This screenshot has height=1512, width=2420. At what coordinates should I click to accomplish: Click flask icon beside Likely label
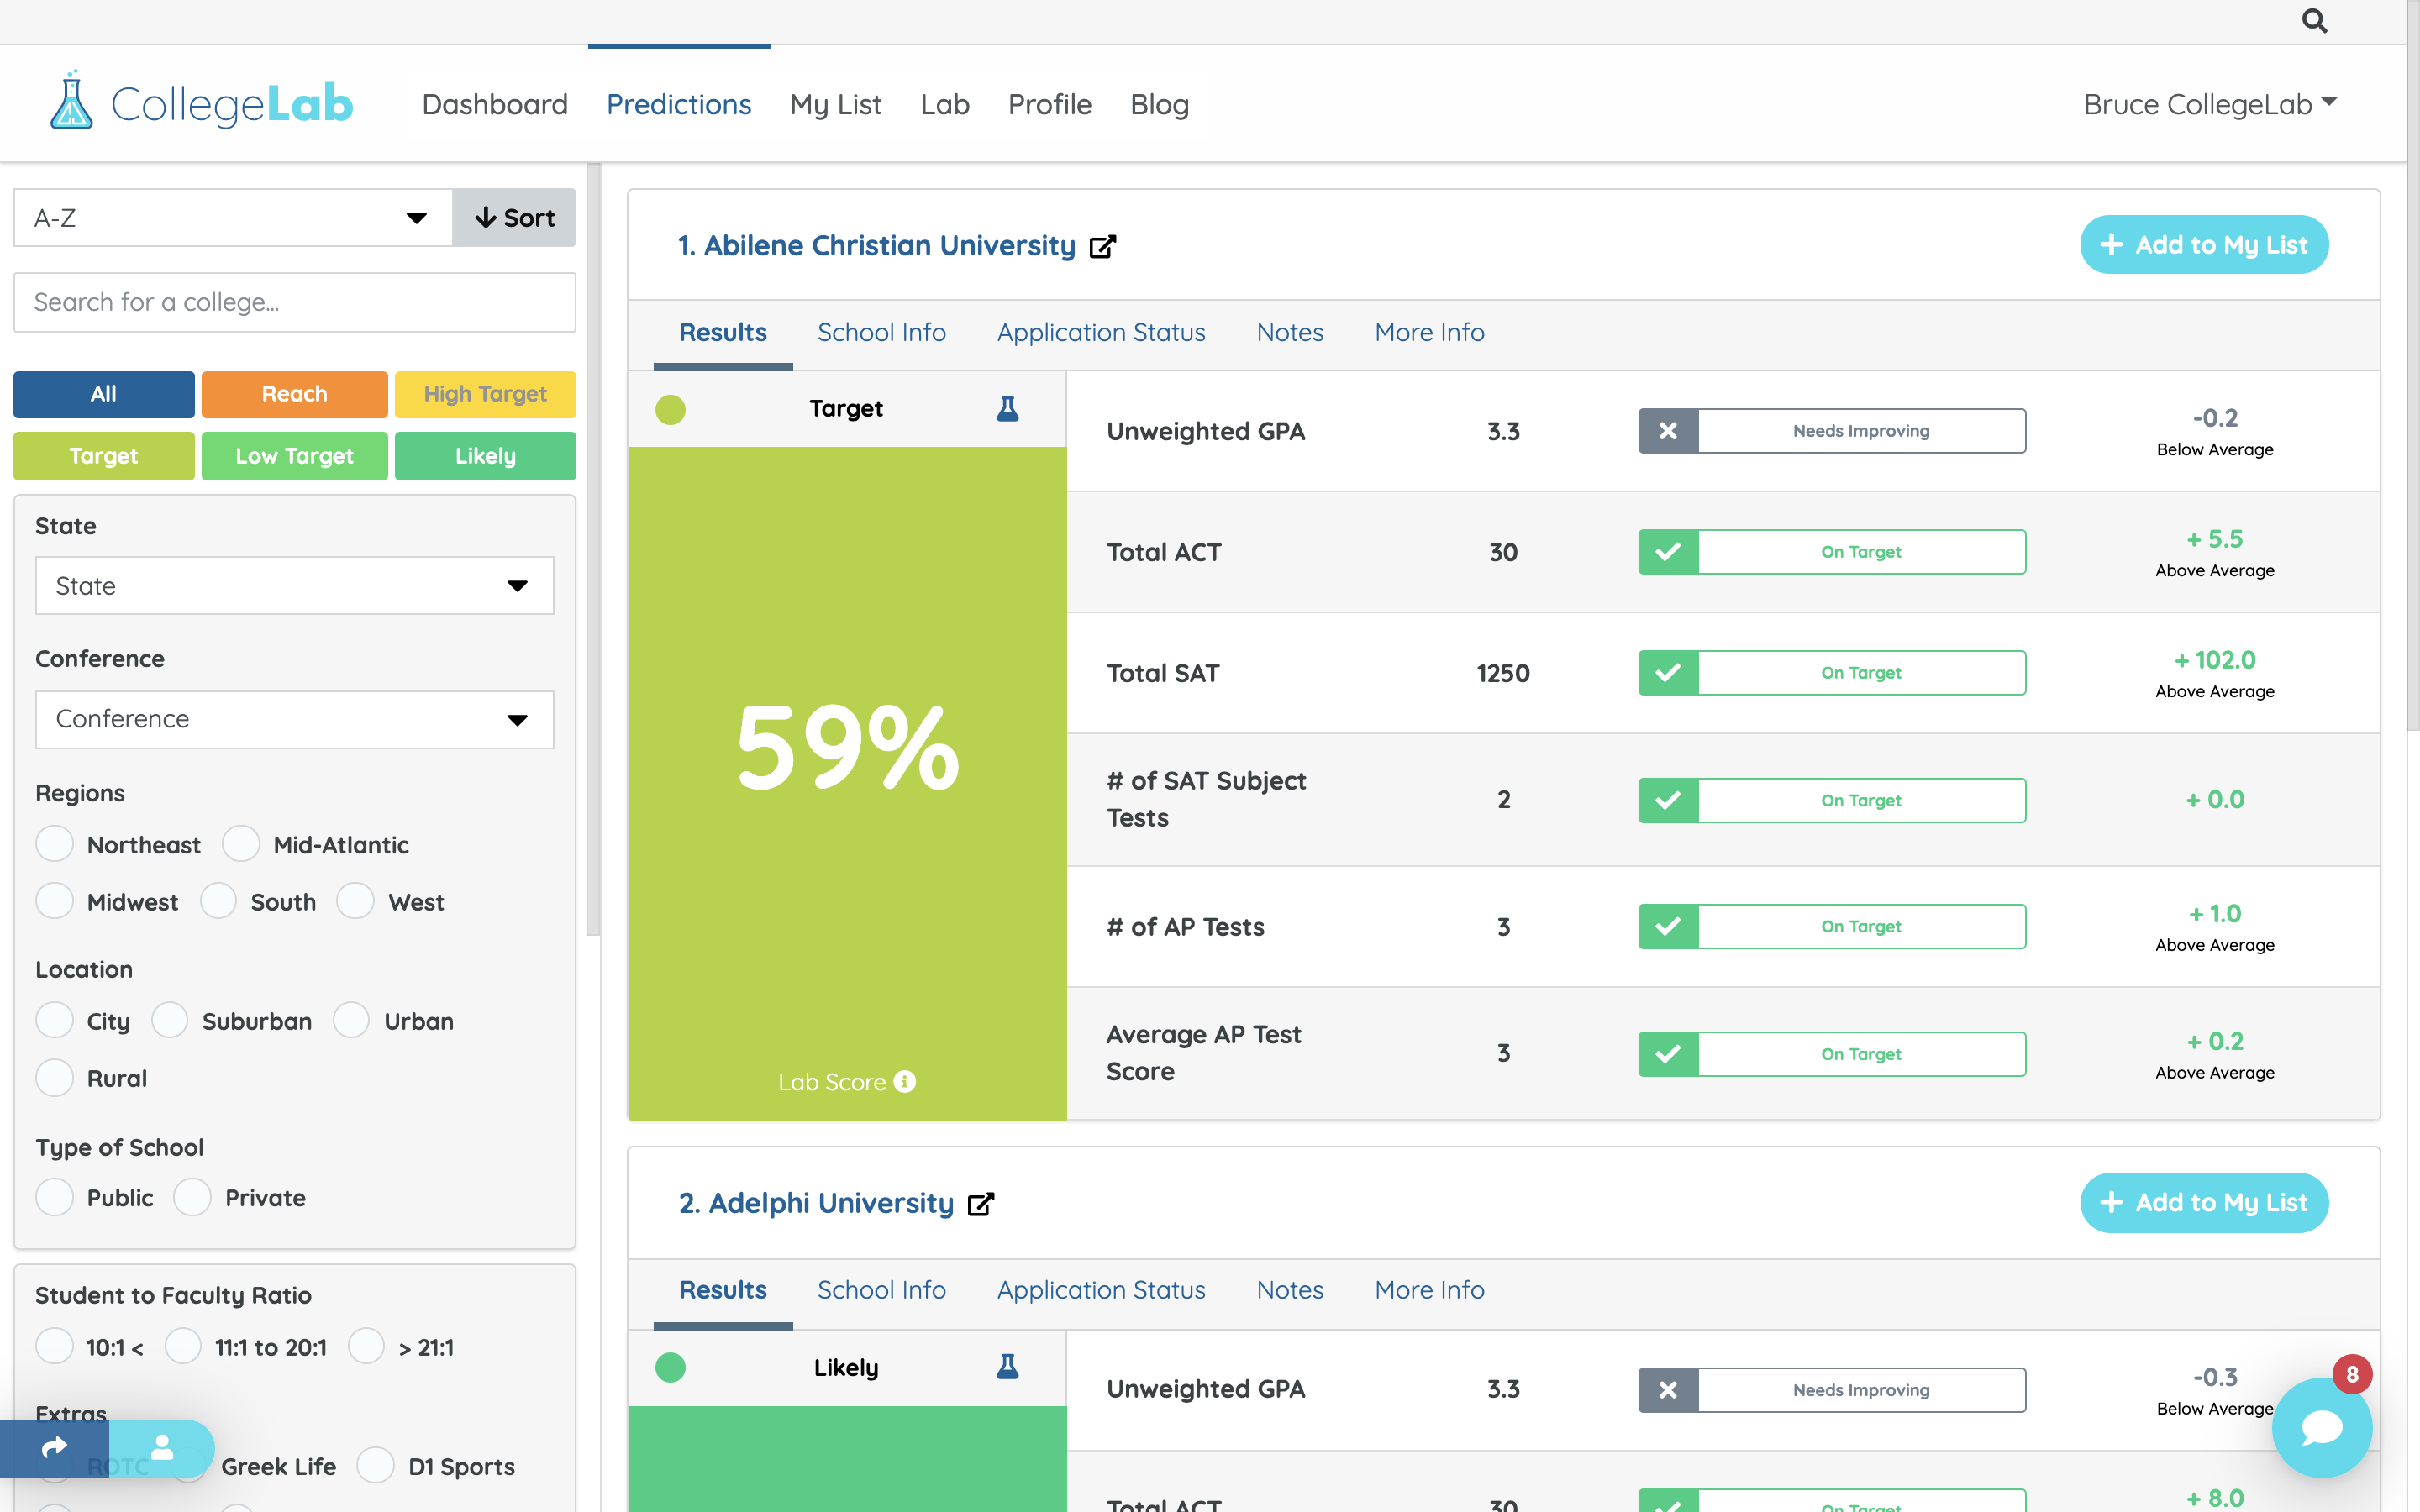tap(1007, 1366)
